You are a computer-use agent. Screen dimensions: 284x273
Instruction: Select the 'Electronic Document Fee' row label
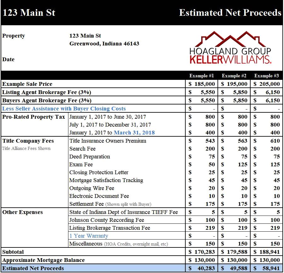point(99,196)
